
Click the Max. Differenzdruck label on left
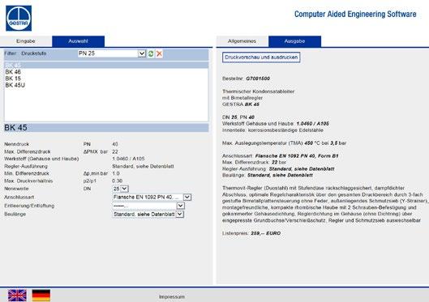point(28,151)
